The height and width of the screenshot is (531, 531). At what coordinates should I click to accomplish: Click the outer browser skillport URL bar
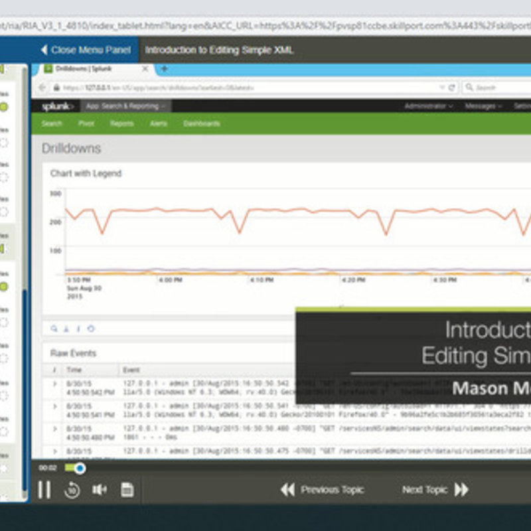pyautogui.click(x=265, y=26)
